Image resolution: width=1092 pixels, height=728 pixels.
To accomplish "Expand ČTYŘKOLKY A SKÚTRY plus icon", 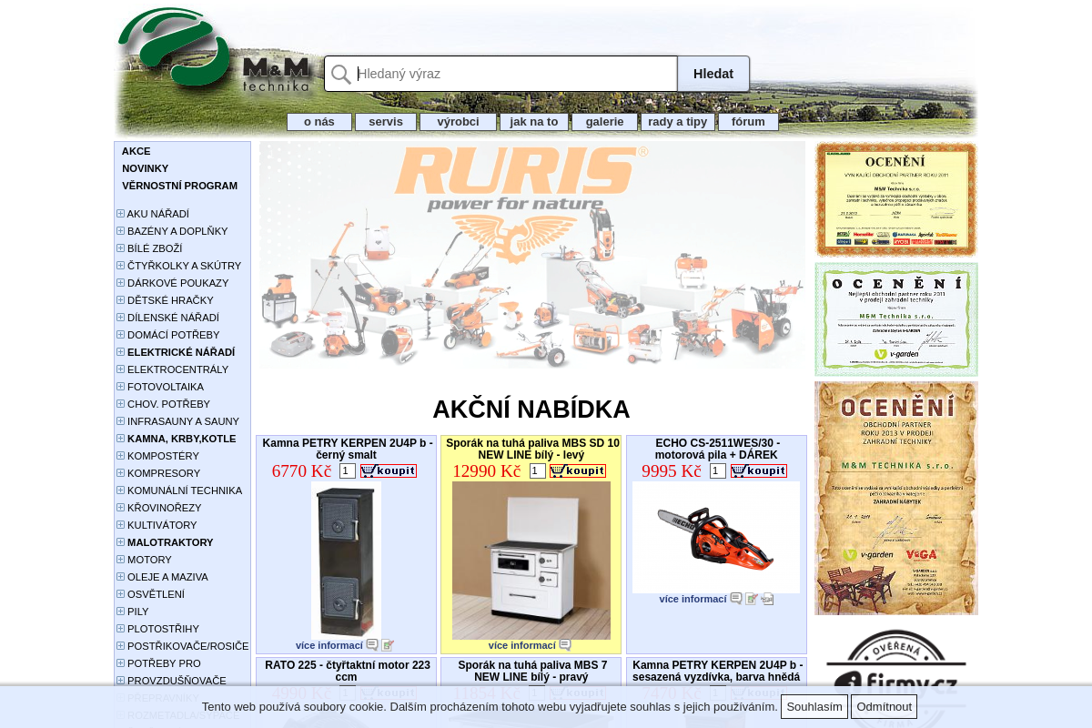I will click(x=120, y=266).
